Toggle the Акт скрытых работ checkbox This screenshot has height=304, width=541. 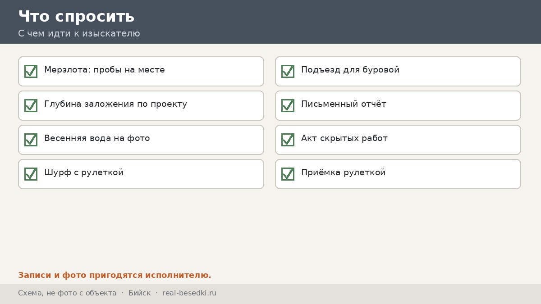coord(288,140)
